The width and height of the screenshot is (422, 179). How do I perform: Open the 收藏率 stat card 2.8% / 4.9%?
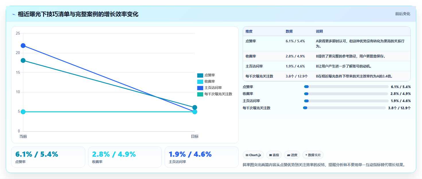click(x=125, y=157)
